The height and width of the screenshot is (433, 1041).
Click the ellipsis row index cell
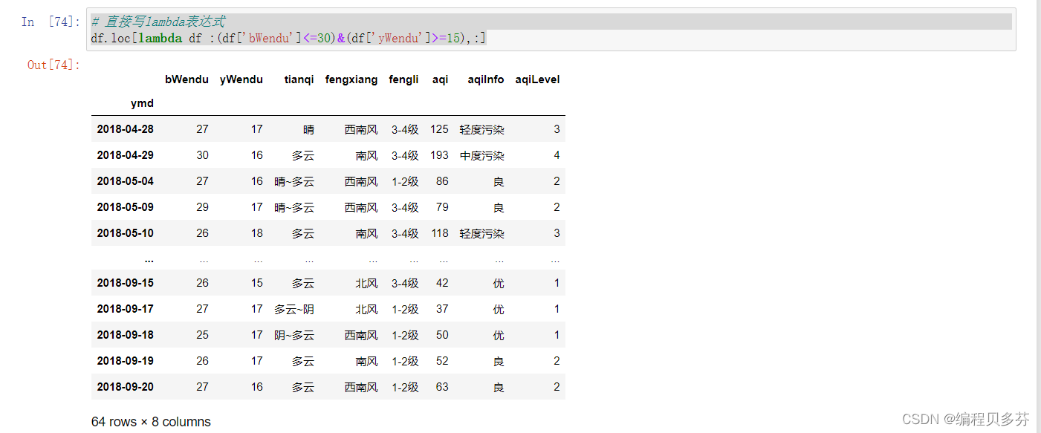coord(149,259)
